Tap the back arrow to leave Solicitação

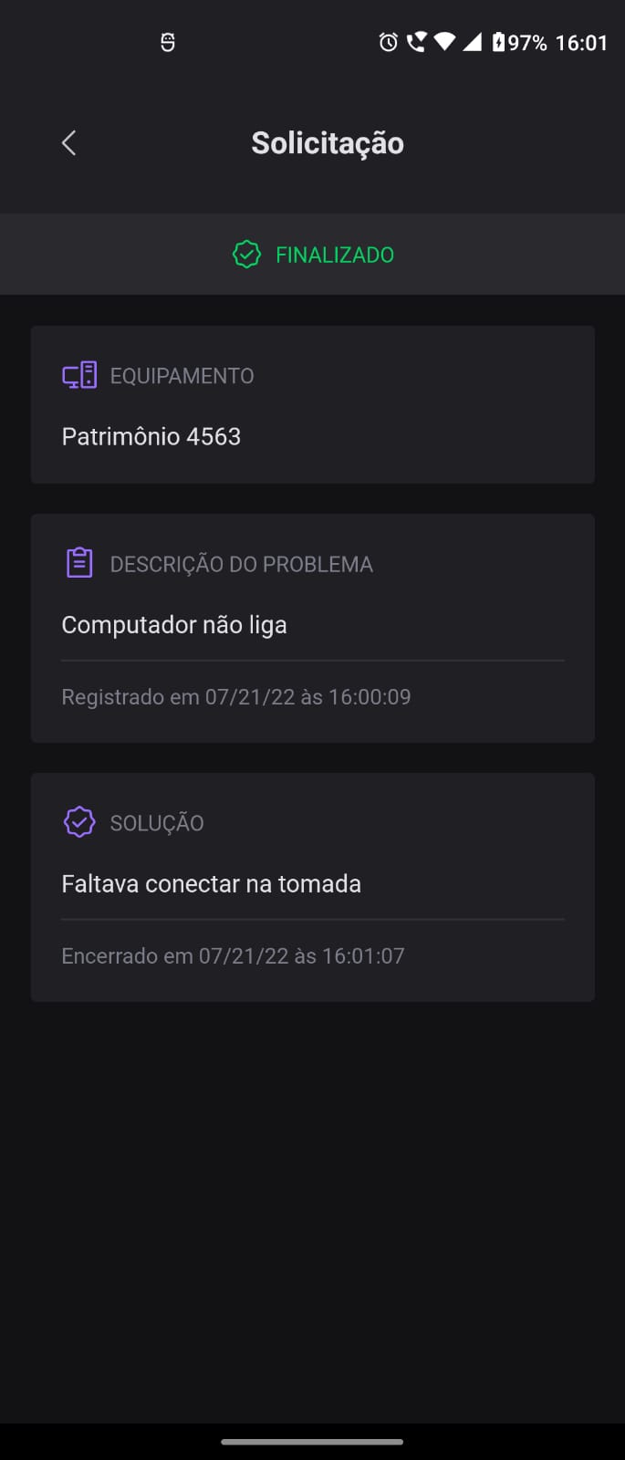(x=68, y=142)
